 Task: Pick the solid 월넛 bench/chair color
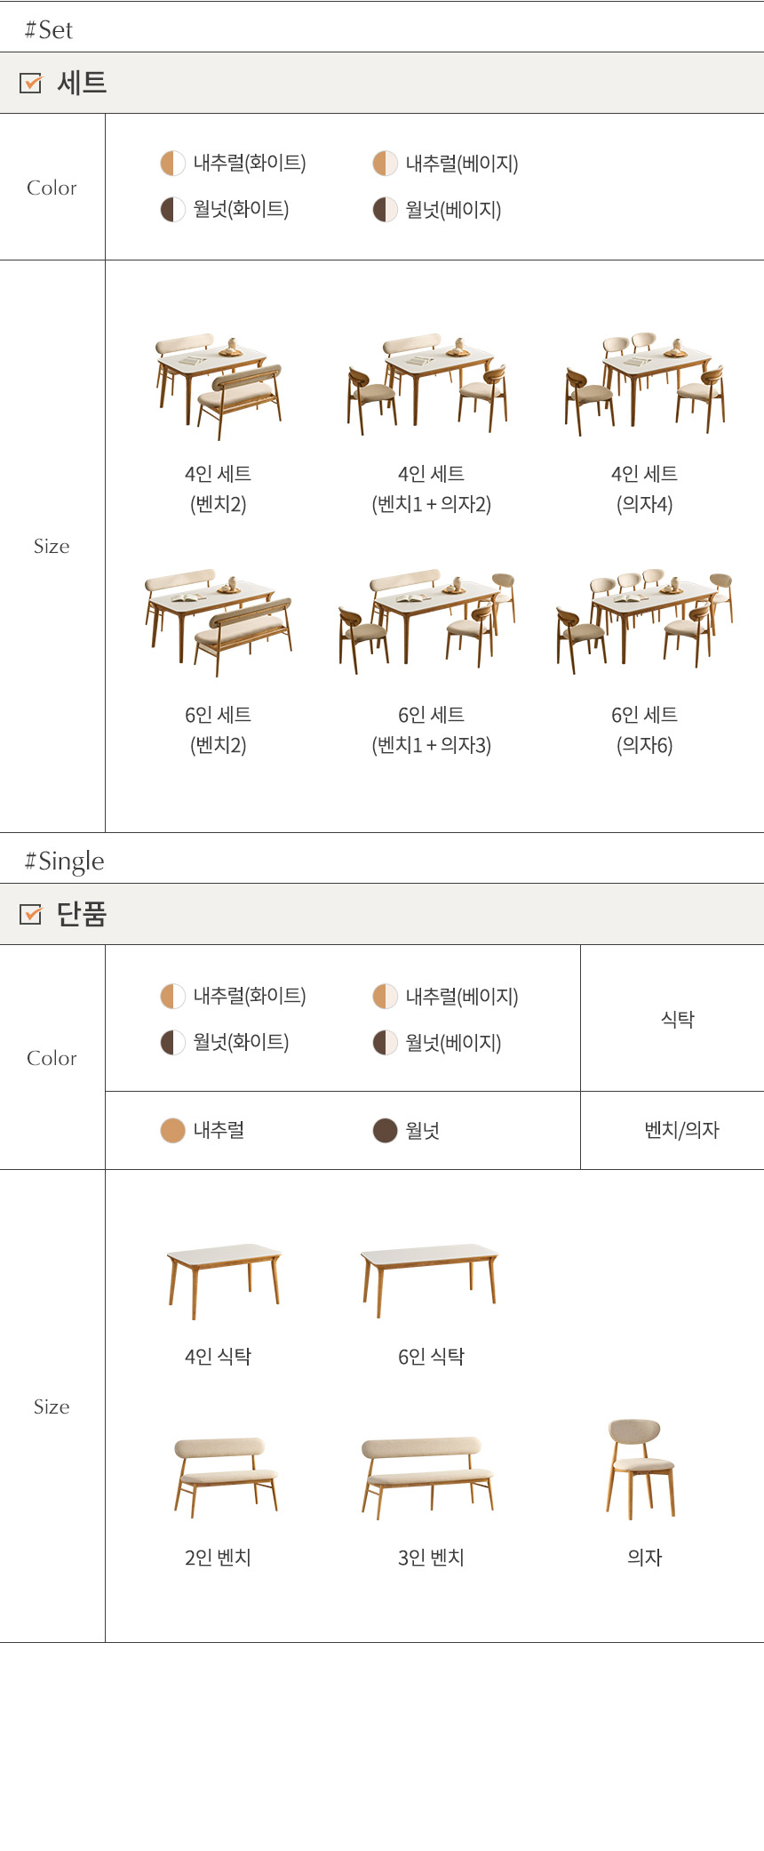(385, 1131)
